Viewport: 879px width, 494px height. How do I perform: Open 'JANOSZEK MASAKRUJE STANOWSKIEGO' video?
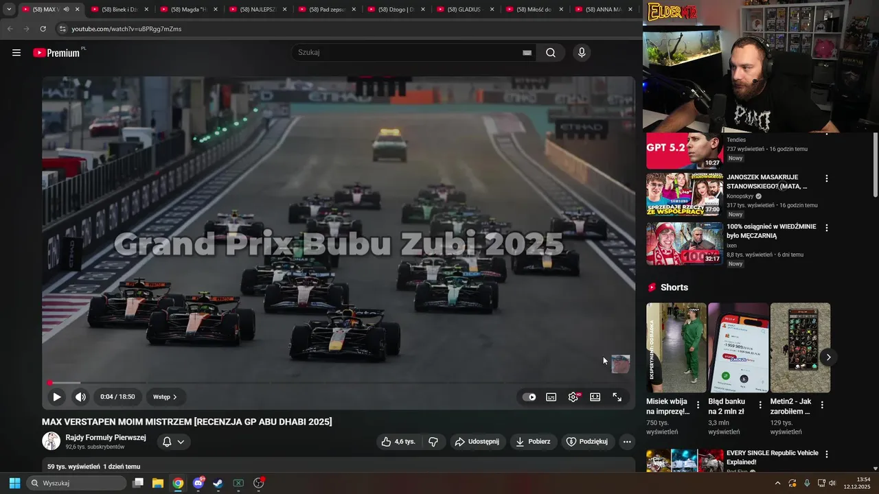click(x=766, y=181)
